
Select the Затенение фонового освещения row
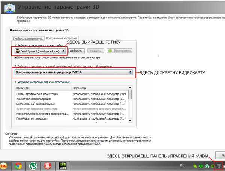tap(71, 109)
